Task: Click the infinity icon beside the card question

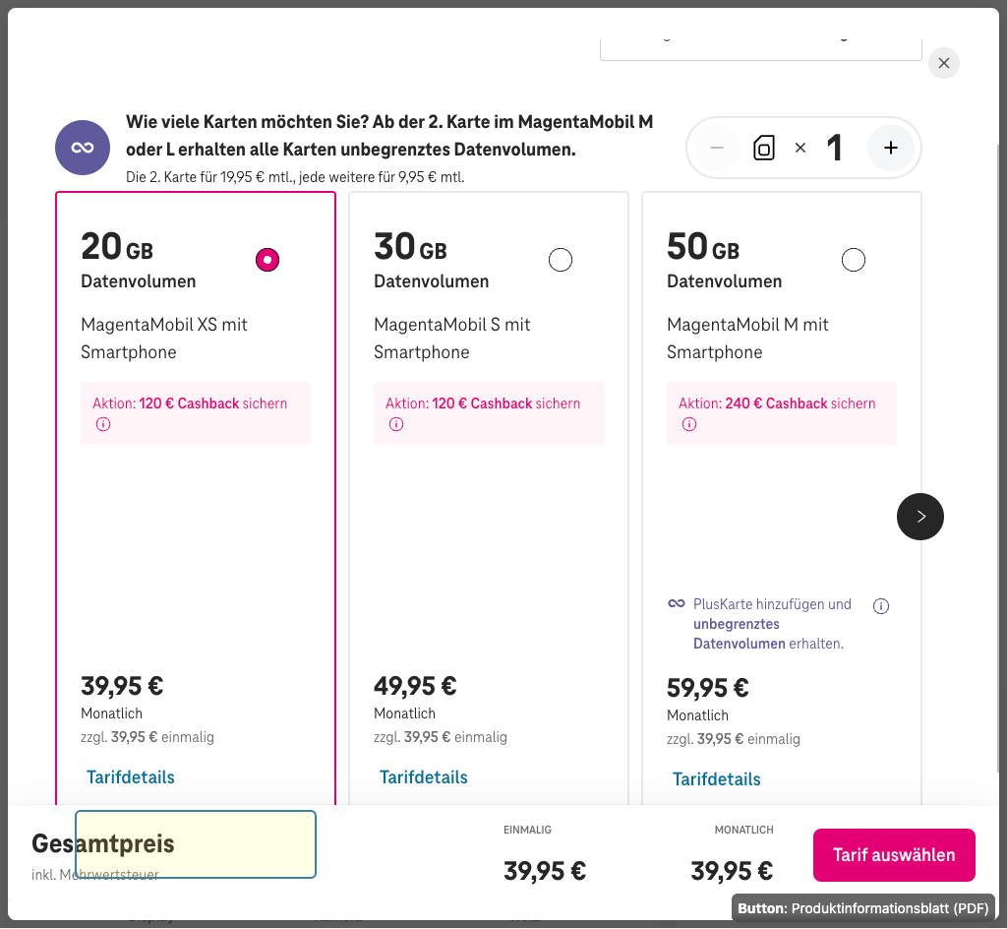Action: pyautogui.click(x=82, y=147)
